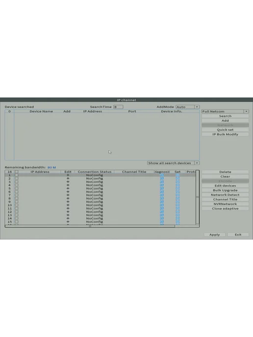The image size is (253, 337).
Task: Click the edit plus icon for channel 5
Action: click(68, 189)
